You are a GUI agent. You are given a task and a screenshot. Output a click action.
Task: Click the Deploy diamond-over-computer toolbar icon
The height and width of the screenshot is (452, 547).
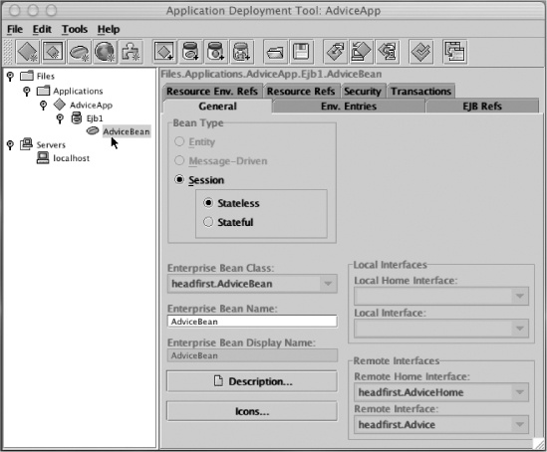[x=361, y=52]
